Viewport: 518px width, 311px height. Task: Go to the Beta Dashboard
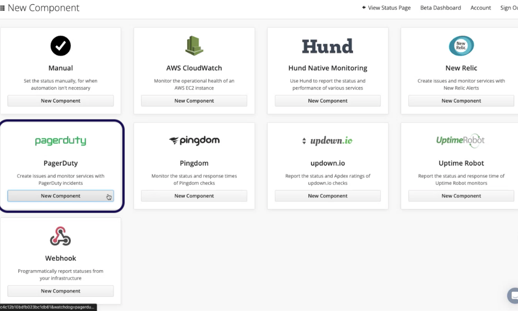tap(440, 8)
